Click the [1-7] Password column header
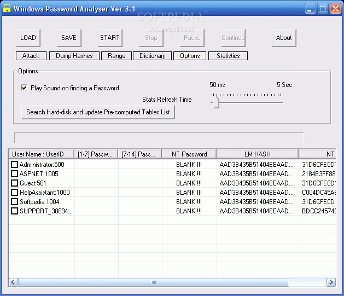The height and width of the screenshot is (296, 344). (x=96, y=154)
